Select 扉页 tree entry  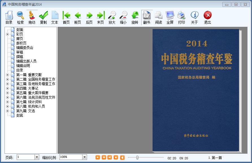19,39
